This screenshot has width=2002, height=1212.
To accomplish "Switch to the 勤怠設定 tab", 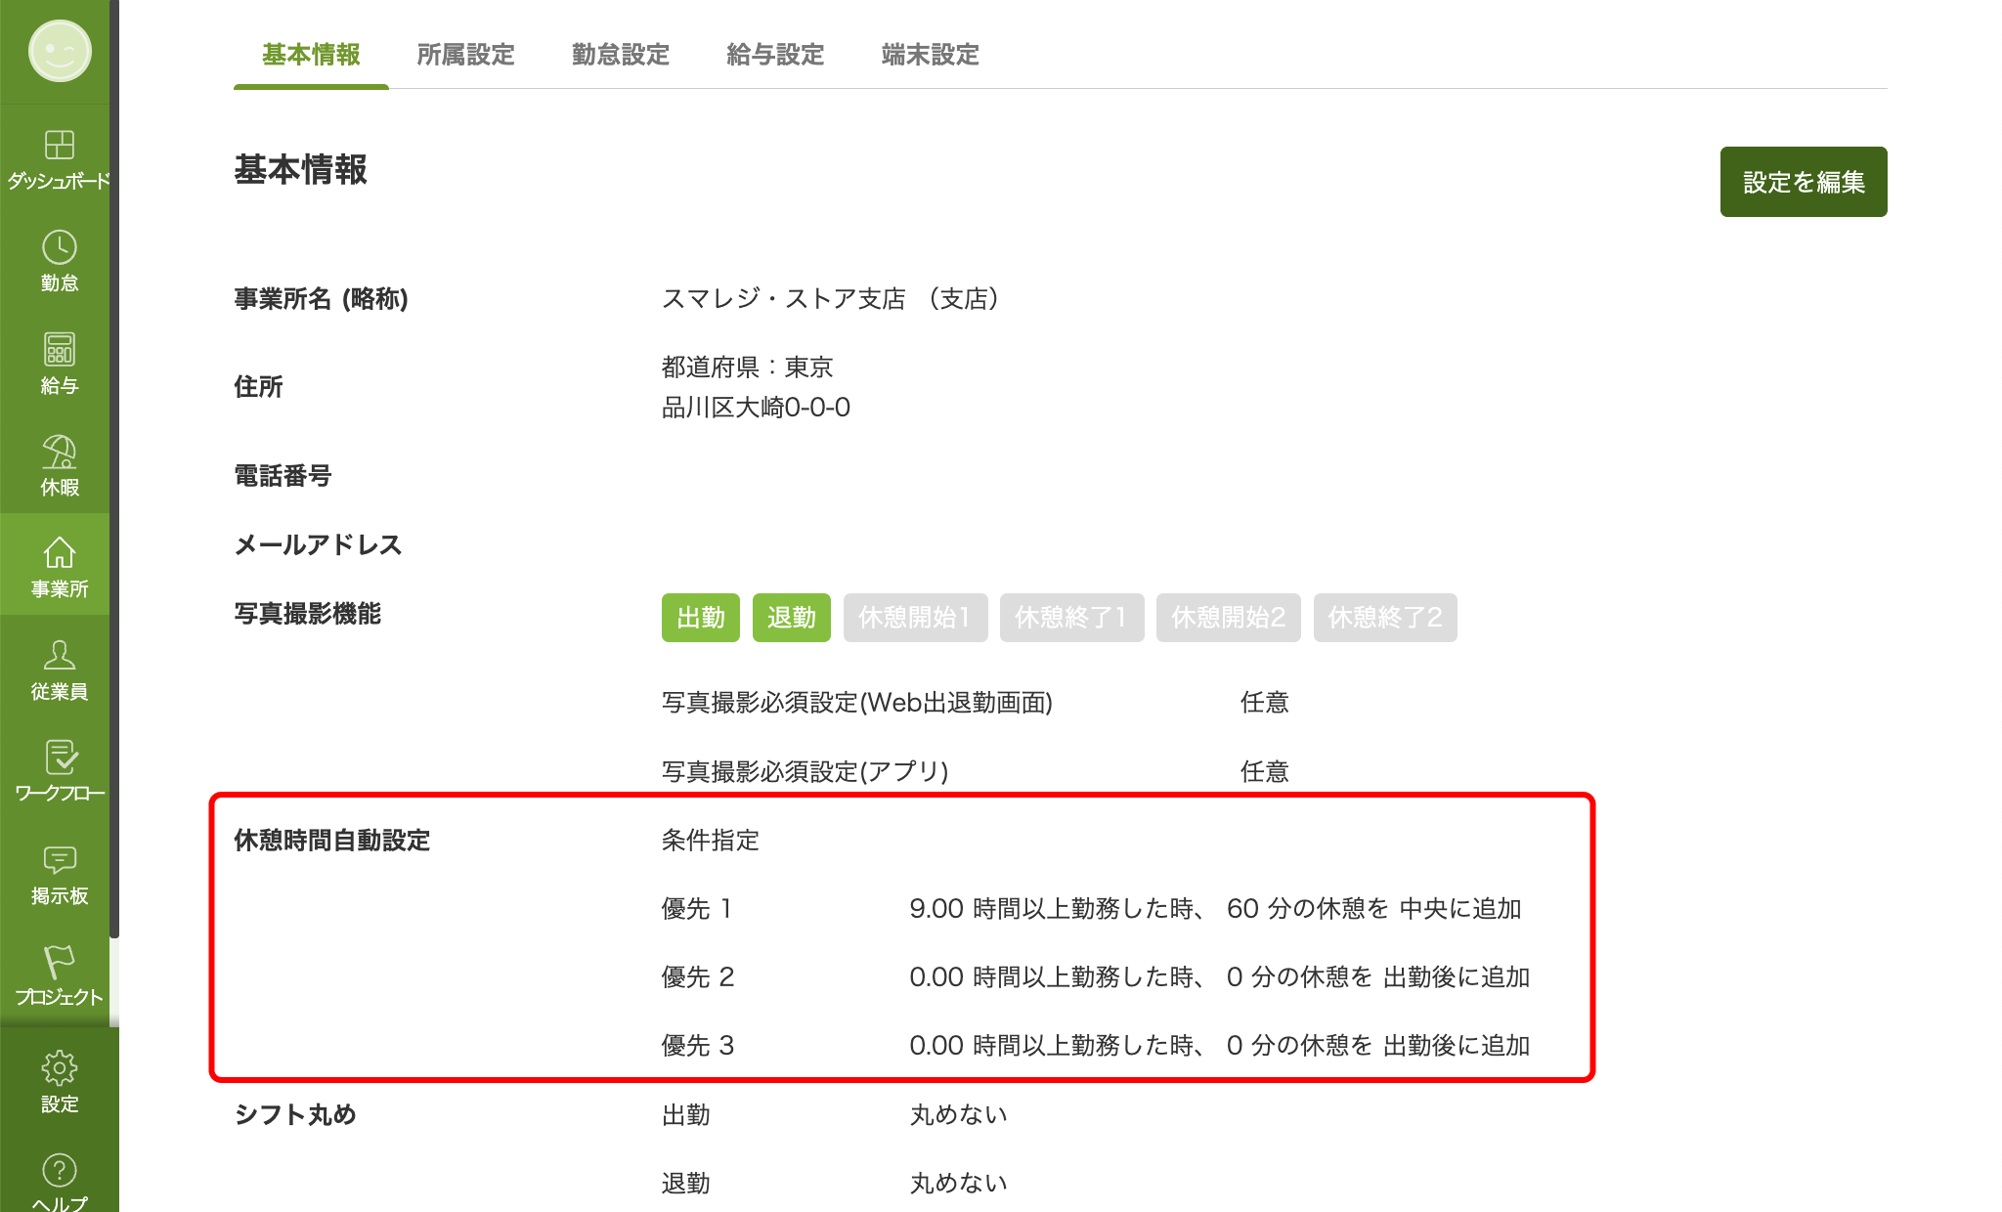I will pos(620,55).
